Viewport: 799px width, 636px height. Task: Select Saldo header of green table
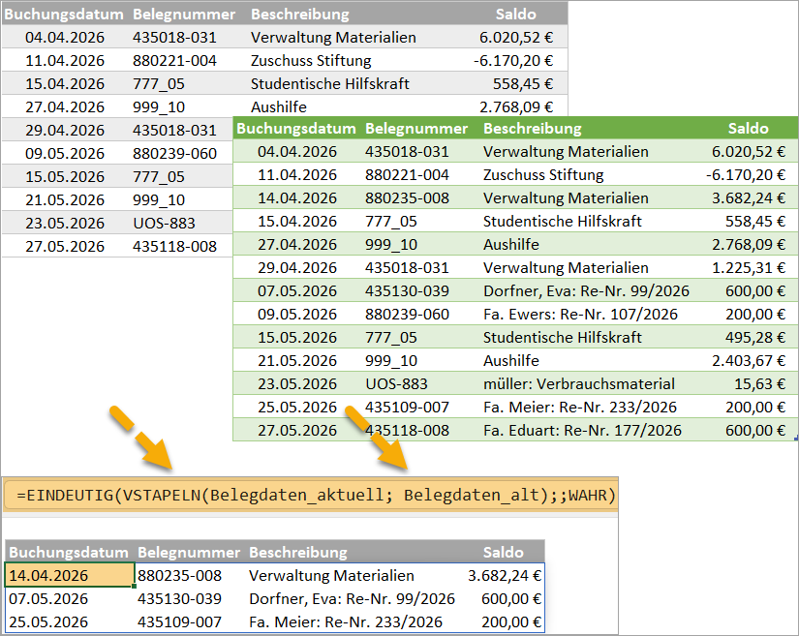(x=748, y=129)
